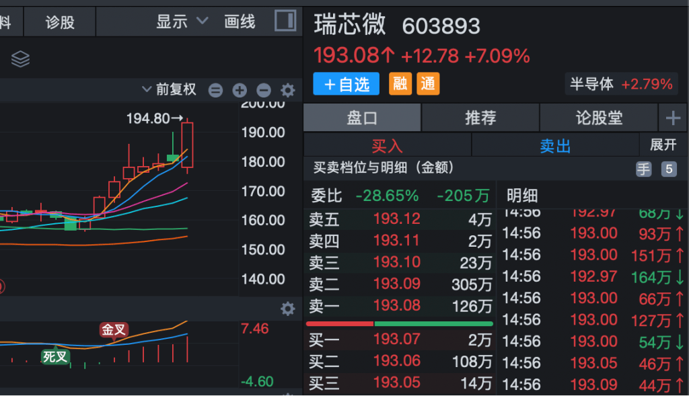Click the buy-sell ratio bar
Image resolution: width=689 pixels, height=396 pixels.
click(x=400, y=323)
